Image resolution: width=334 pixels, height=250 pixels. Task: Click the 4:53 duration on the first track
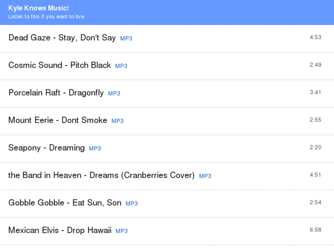[x=316, y=37]
